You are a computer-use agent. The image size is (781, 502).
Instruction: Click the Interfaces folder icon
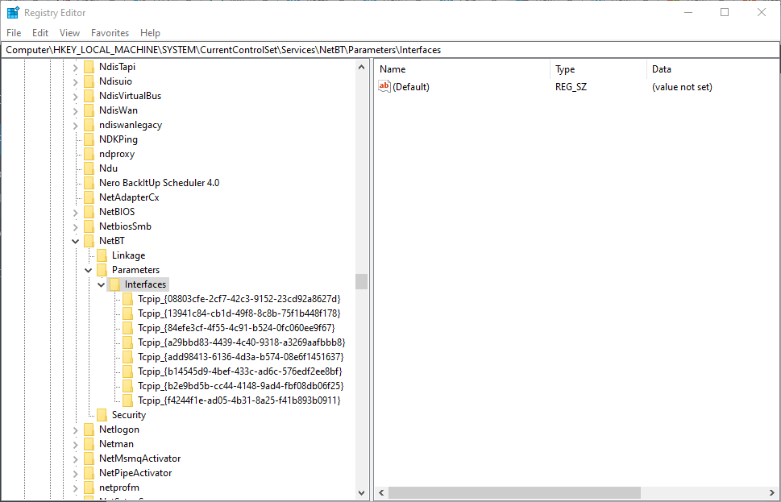pos(115,284)
